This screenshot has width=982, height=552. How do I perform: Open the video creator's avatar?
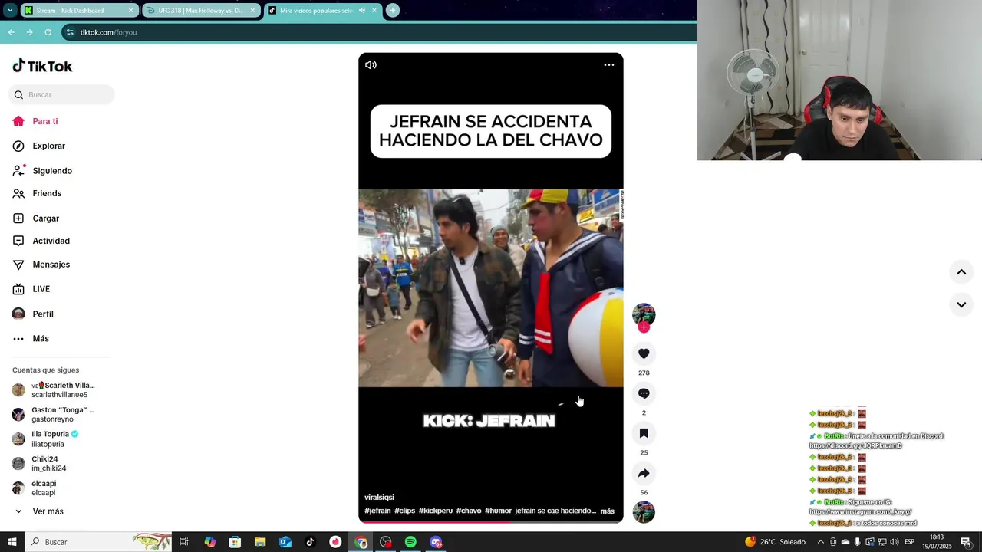tap(644, 314)
